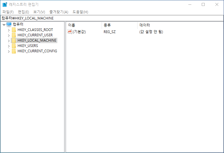224x153 pixels.
Task: Expand the HKEY_USERS key
Action: (x=9, y=46)
